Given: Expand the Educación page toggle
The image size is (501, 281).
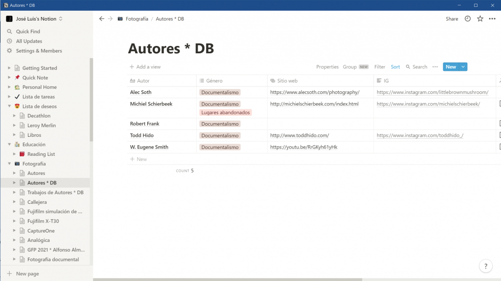Looking at the screenshot, I should (x=9, y=145).
